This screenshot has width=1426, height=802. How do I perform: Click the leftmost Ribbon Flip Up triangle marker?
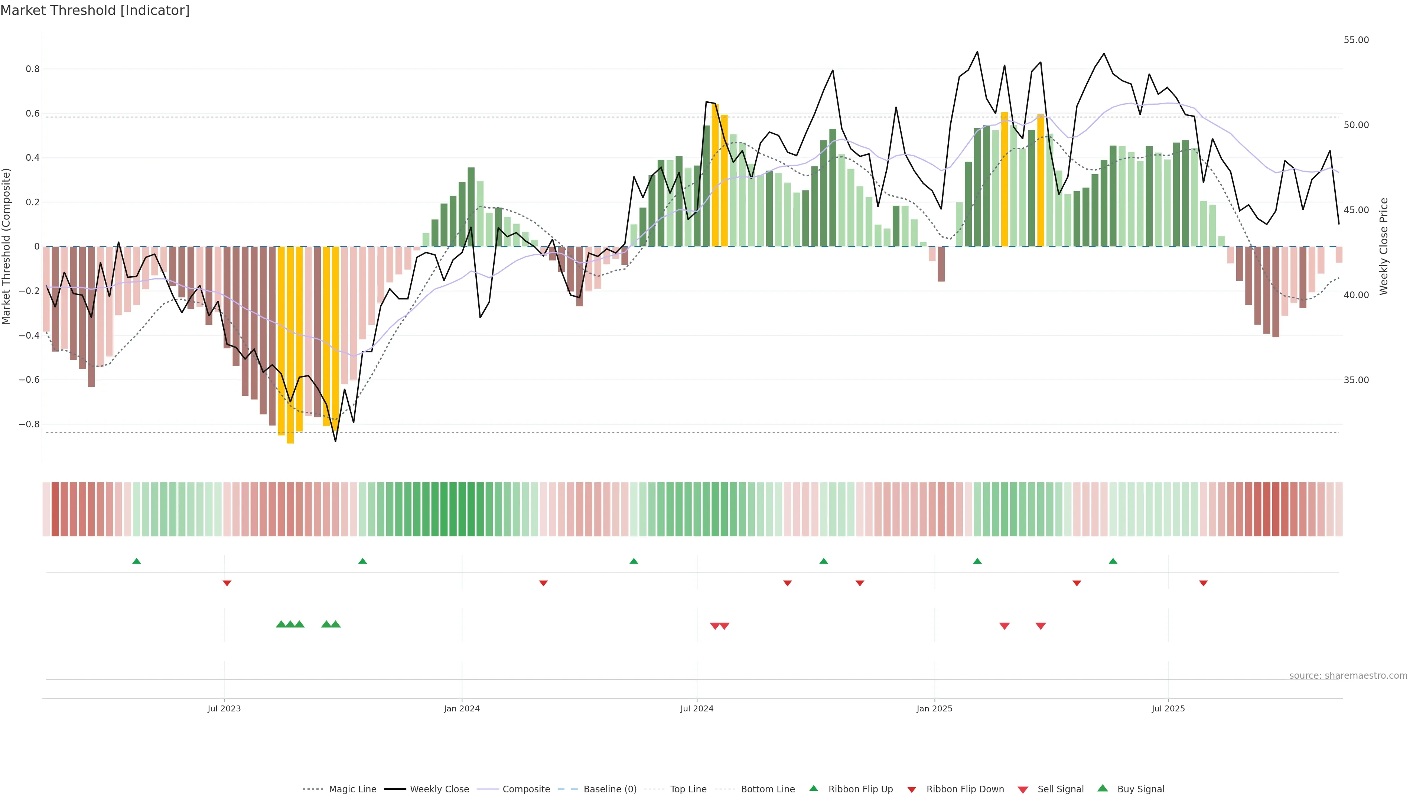pyautogui.click(x=137, y=561)
